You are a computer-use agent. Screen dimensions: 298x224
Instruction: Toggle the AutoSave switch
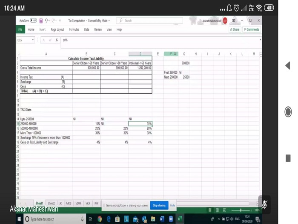pyautogui.click(x=33, y=20)
